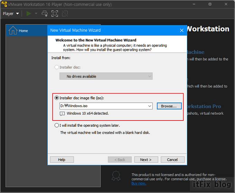Close the VMware Workstation Player window
The width and height of the screenshot is (235, 193).
[x=226, y=4]
